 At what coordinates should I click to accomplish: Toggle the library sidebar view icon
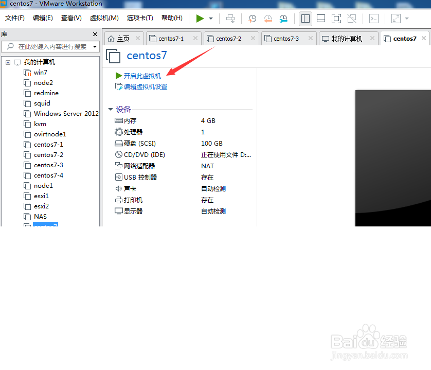306,19
